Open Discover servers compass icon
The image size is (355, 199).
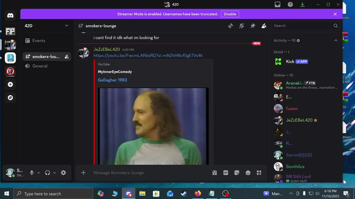tap(10, 98)
